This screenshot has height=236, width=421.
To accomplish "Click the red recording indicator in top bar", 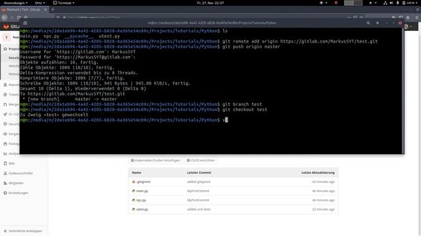I will coord(336,3).
